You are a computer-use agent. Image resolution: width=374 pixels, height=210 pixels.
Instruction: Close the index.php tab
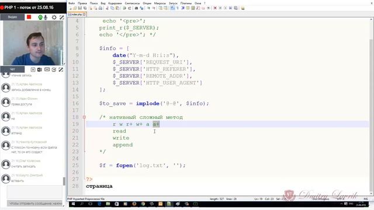coord(84,15)
